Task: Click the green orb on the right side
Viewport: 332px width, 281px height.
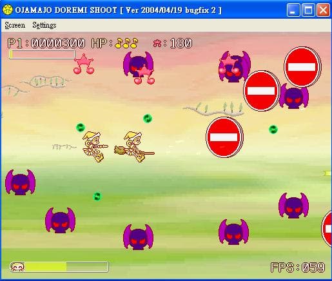Action: (273, 130)
